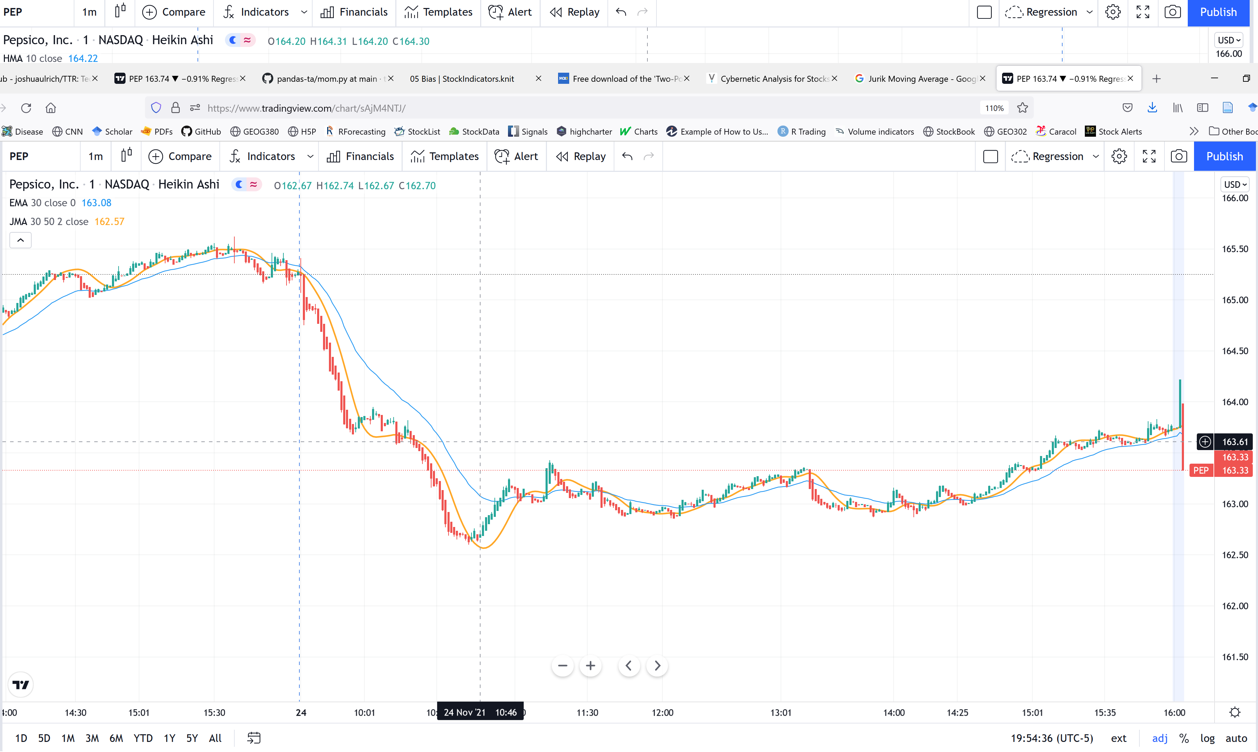Click the JMA 30 50 2 close legend
The image size is (1258, 752).
point(49,222)
